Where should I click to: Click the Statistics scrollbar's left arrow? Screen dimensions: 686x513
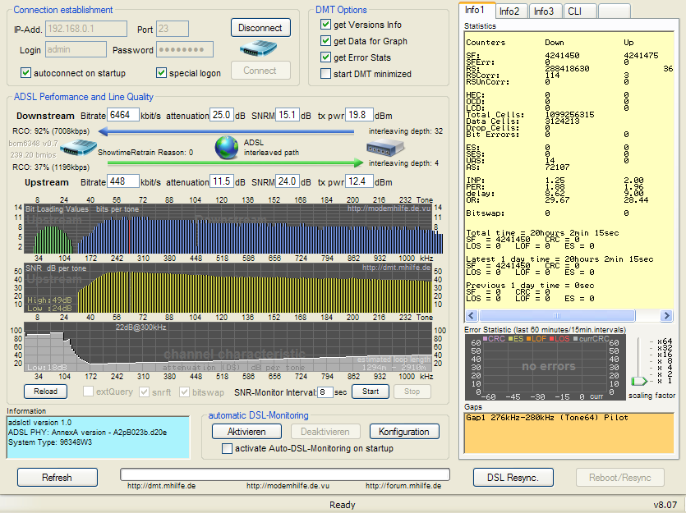coord(470,317)
